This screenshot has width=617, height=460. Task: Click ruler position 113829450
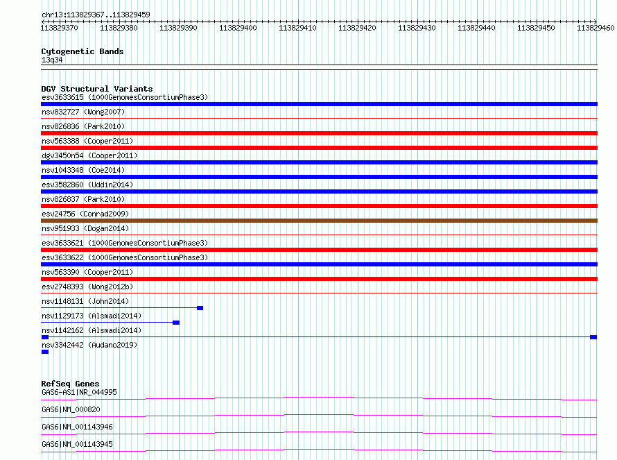[x=536, y=28]
